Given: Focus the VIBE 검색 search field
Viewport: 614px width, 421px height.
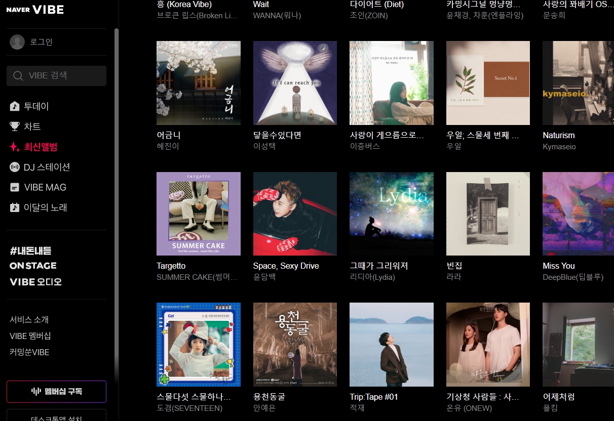Looking at the screenshot, I should click(x=56, y=76).
